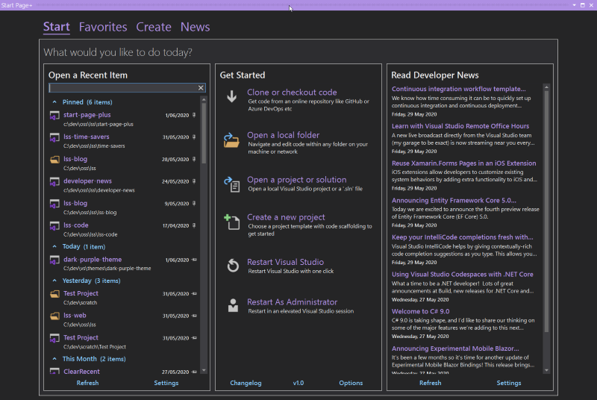Unpin the lss-code item
Viewport: 597px width, 400px height.
pos(194,225)
